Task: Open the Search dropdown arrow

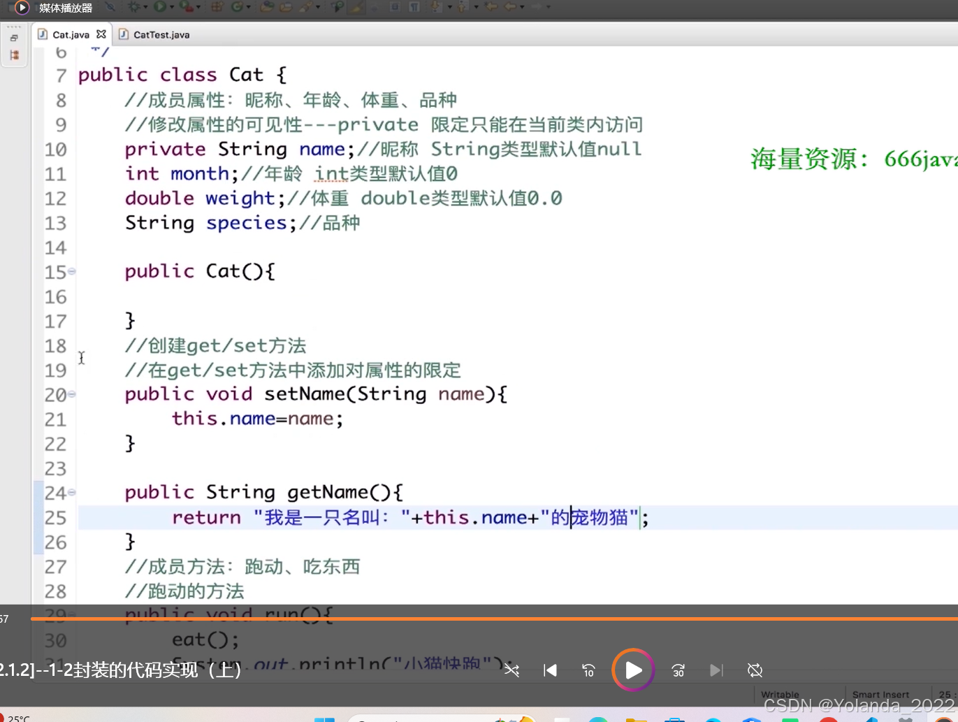Action: [x=317, y=7]
